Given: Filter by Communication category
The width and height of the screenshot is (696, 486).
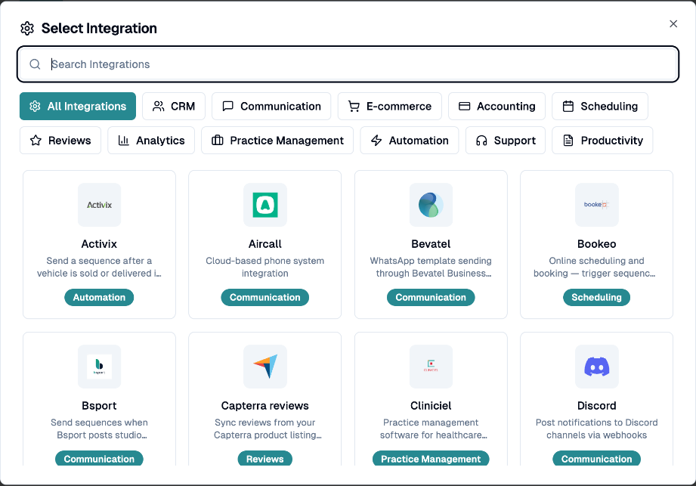Looking at the screenshot, I should point(271,106).
